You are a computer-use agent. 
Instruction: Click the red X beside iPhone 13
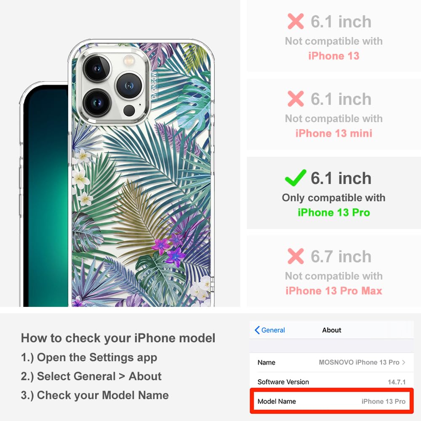296,21
